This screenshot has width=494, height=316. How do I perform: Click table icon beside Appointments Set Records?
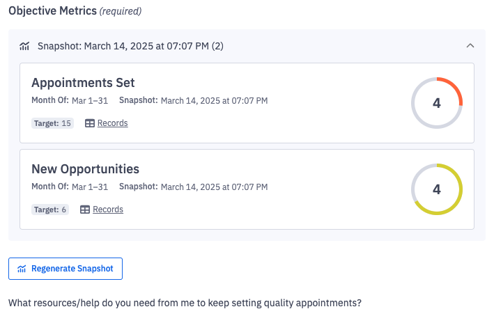tap(90, 123)
